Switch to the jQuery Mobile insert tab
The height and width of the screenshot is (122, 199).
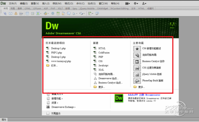[87, 8]
